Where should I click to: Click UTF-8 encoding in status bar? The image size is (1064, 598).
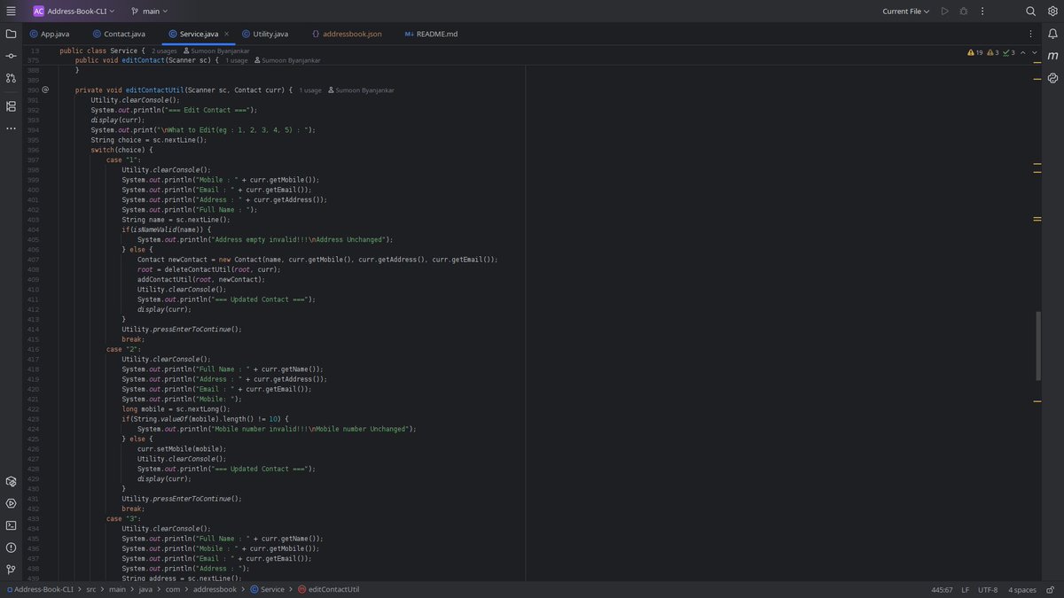pos(988,589)
